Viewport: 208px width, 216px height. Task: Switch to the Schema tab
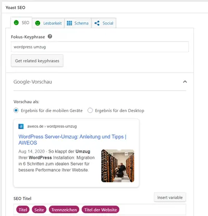tap(77, 23)
